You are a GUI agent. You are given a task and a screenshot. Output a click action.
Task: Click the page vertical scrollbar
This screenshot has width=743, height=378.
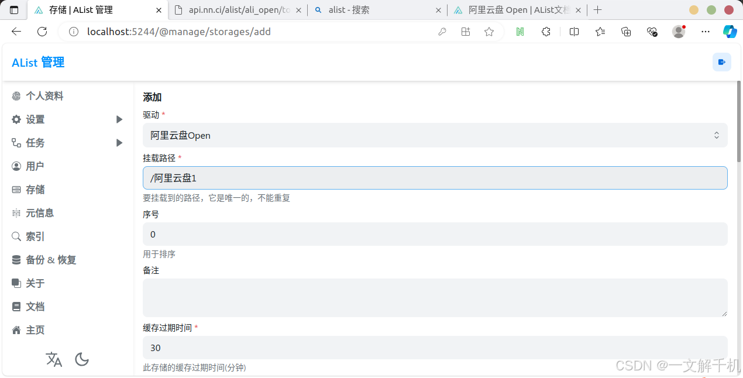tap(738, 123)
